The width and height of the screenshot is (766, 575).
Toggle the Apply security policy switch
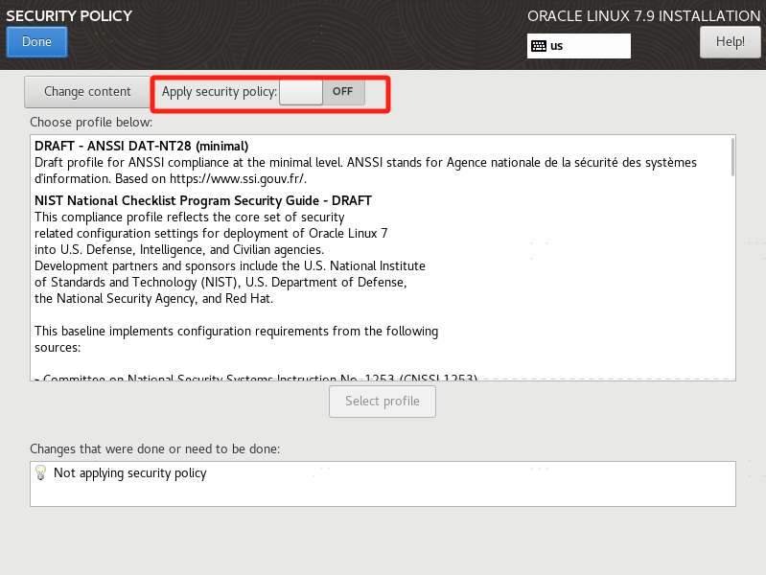tap(322, 92)
